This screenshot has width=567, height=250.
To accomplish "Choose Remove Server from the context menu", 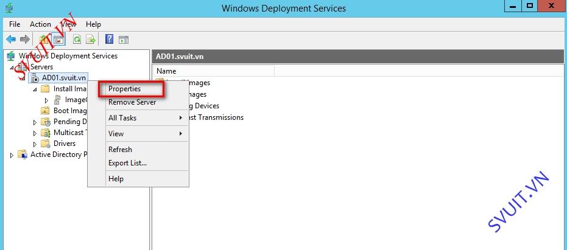I will pos(147,102).
